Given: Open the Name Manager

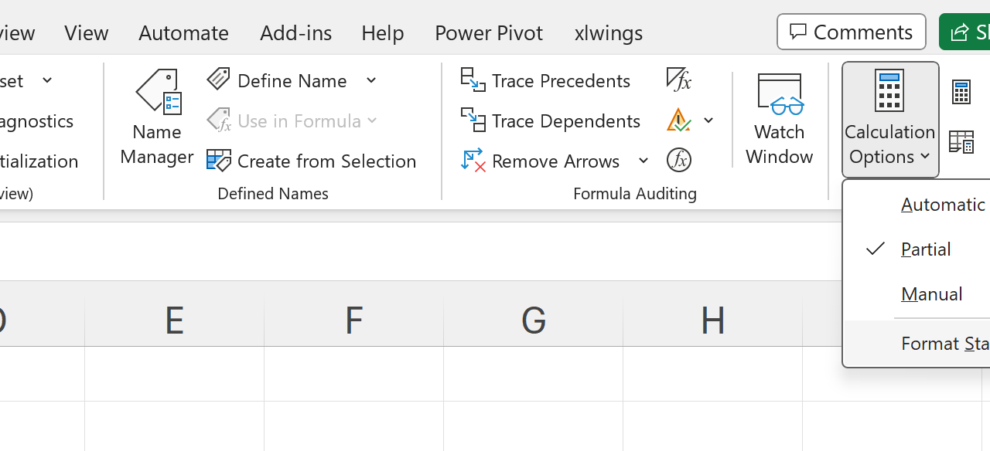Looking at the screenshot, I should pos(157,117).
